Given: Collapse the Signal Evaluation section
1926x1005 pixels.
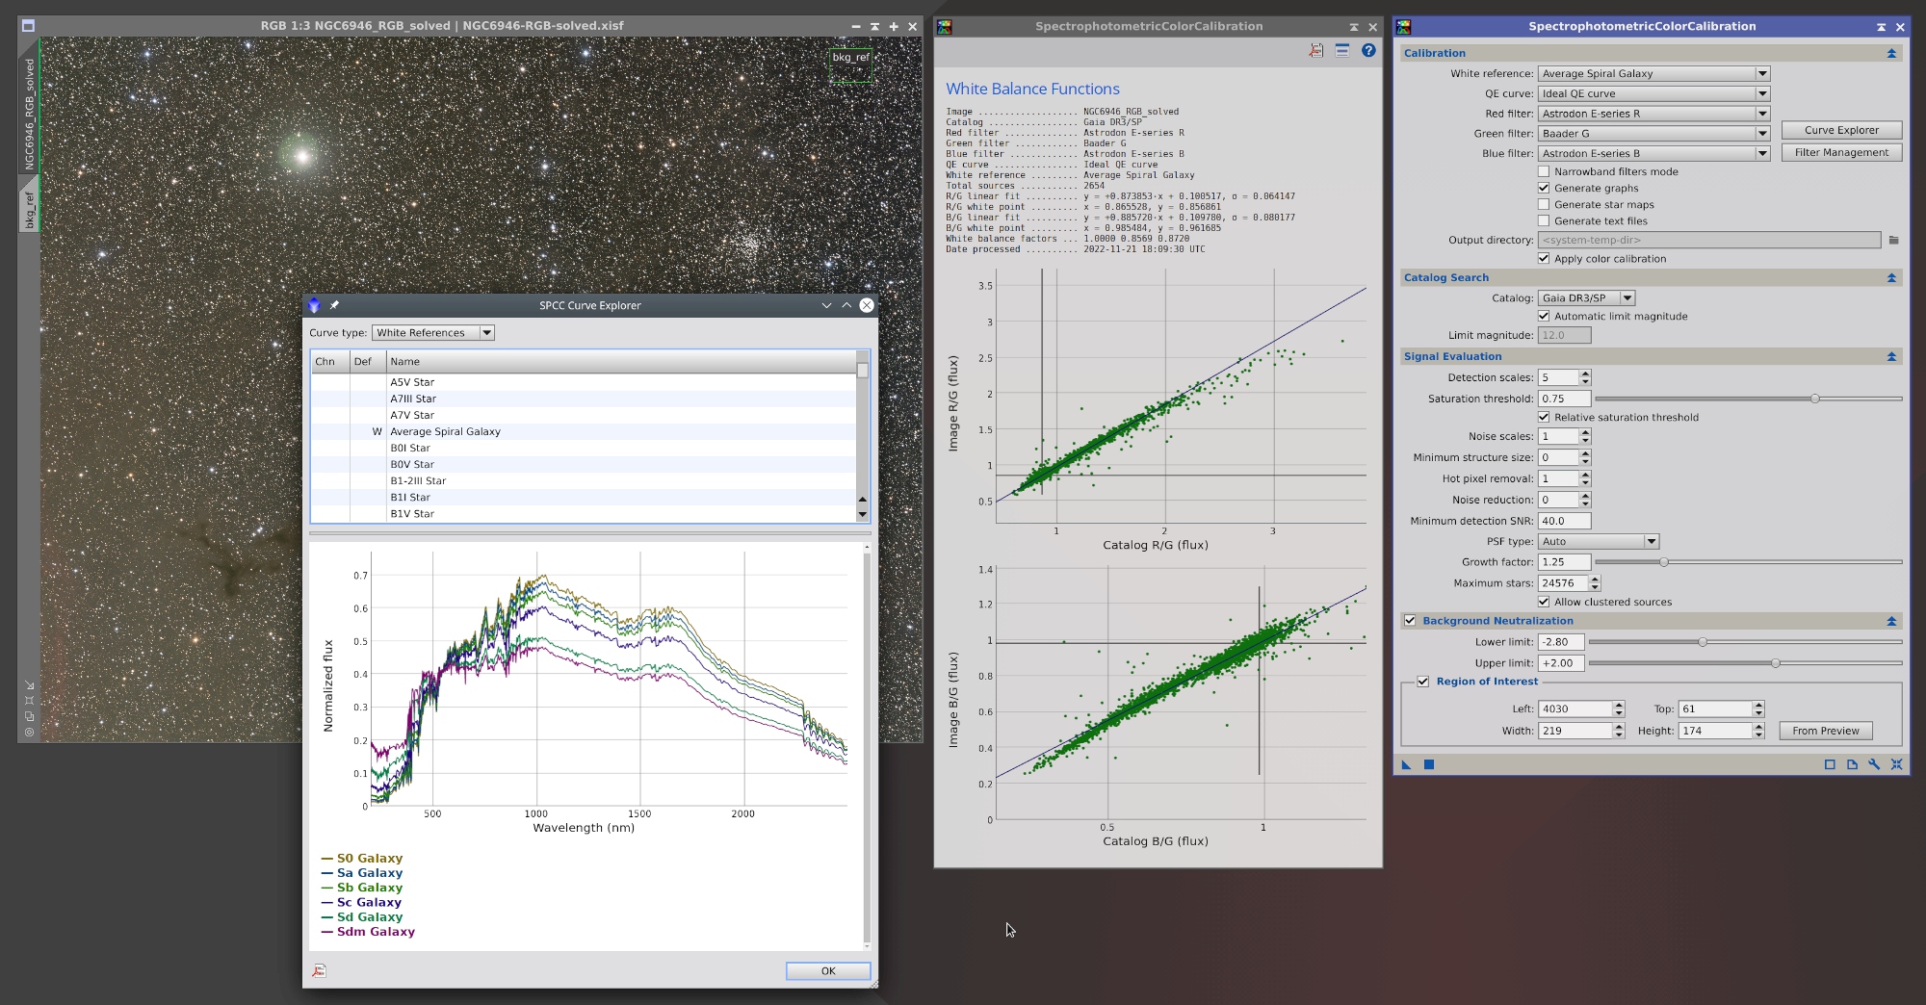Looking at the screenshot, I should [1891, 356].
